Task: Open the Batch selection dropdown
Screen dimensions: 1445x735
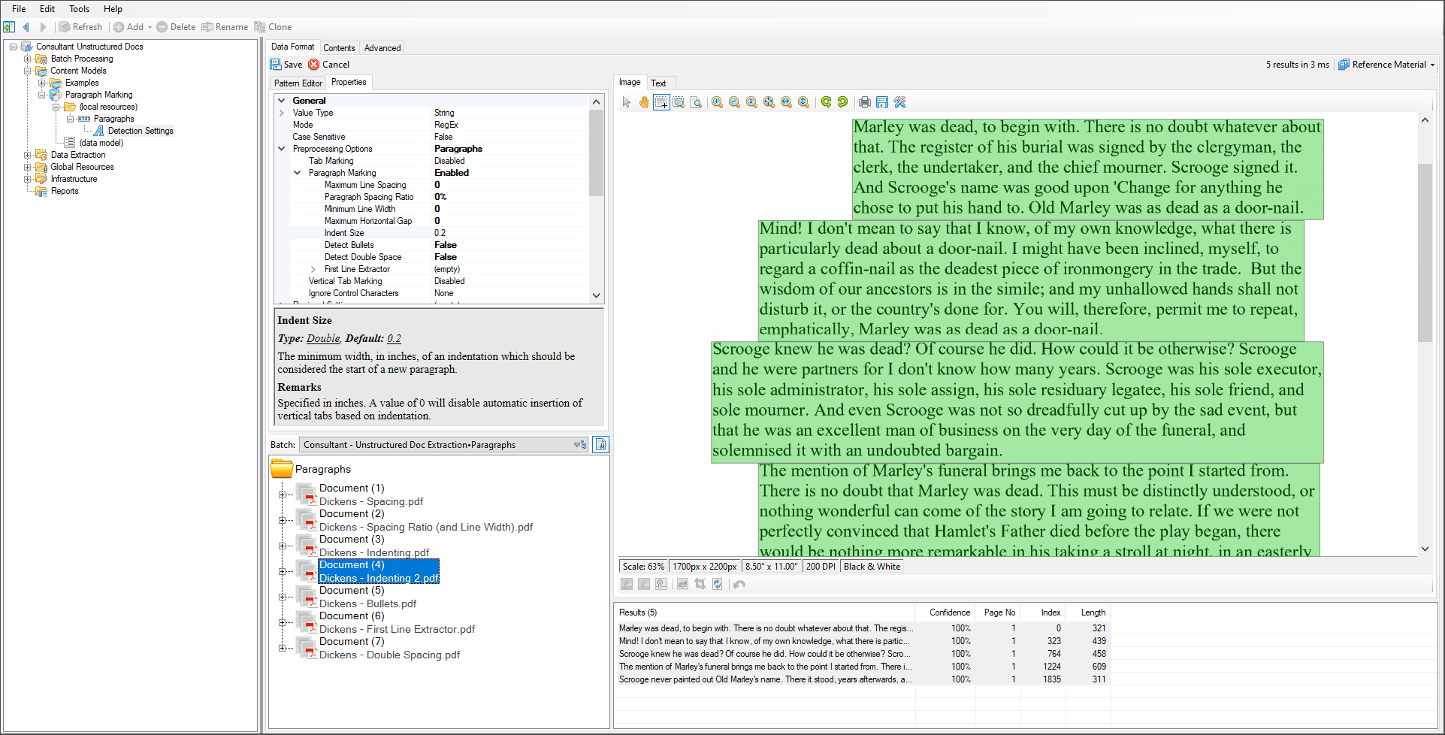Action: point(580,445)
